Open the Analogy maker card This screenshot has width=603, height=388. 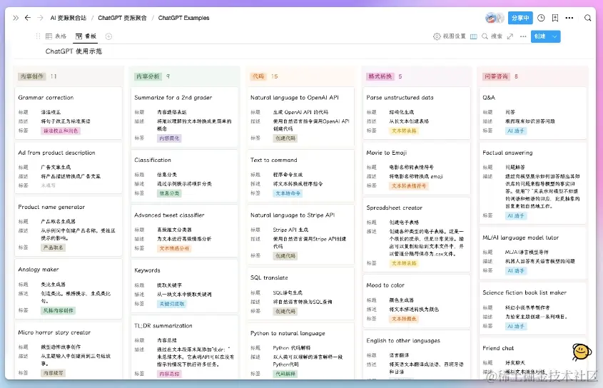click(x=69, y=289)
